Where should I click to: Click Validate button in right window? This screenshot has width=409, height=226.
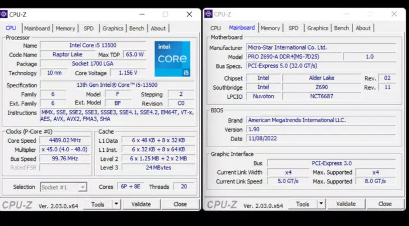tap(346, 204)
